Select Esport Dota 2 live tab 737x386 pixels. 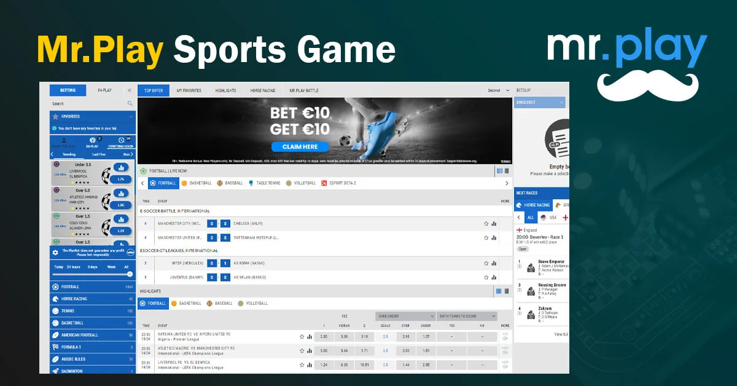tap(338, 183)
